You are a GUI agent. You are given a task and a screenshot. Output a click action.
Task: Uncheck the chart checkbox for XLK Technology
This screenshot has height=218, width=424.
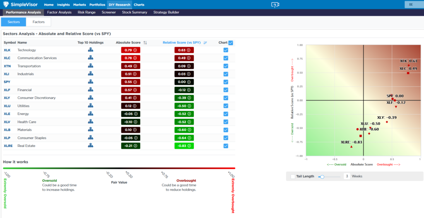[x=226, y=50]
